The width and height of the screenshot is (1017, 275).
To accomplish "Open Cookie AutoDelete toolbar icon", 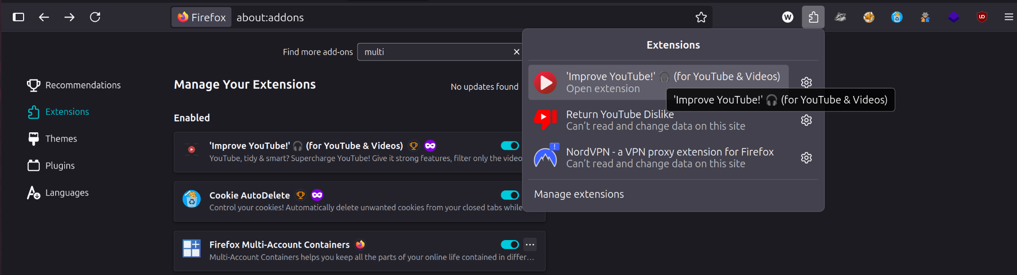I will 897,17.
